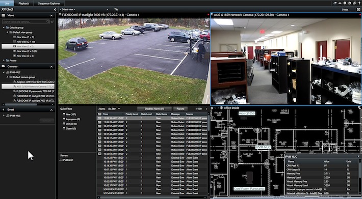Go to next alarms page arrow
The width and height of the screenshot is (362, 199).
coord(206,109)
